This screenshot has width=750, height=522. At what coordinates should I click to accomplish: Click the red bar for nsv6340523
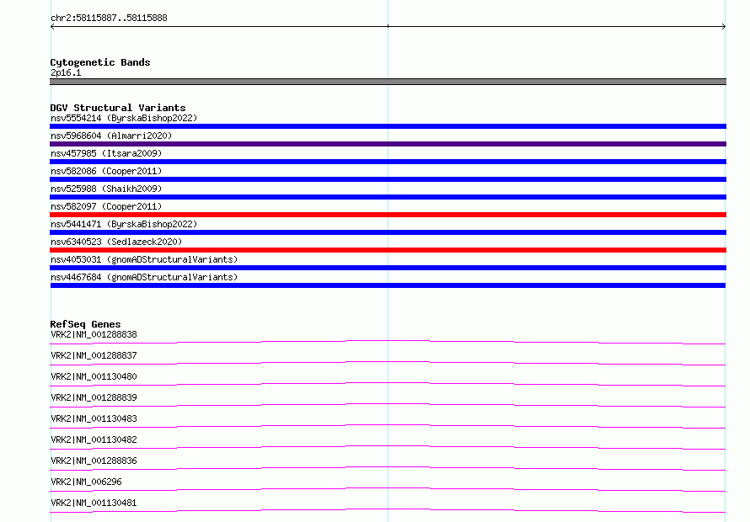tap(388, 250)
